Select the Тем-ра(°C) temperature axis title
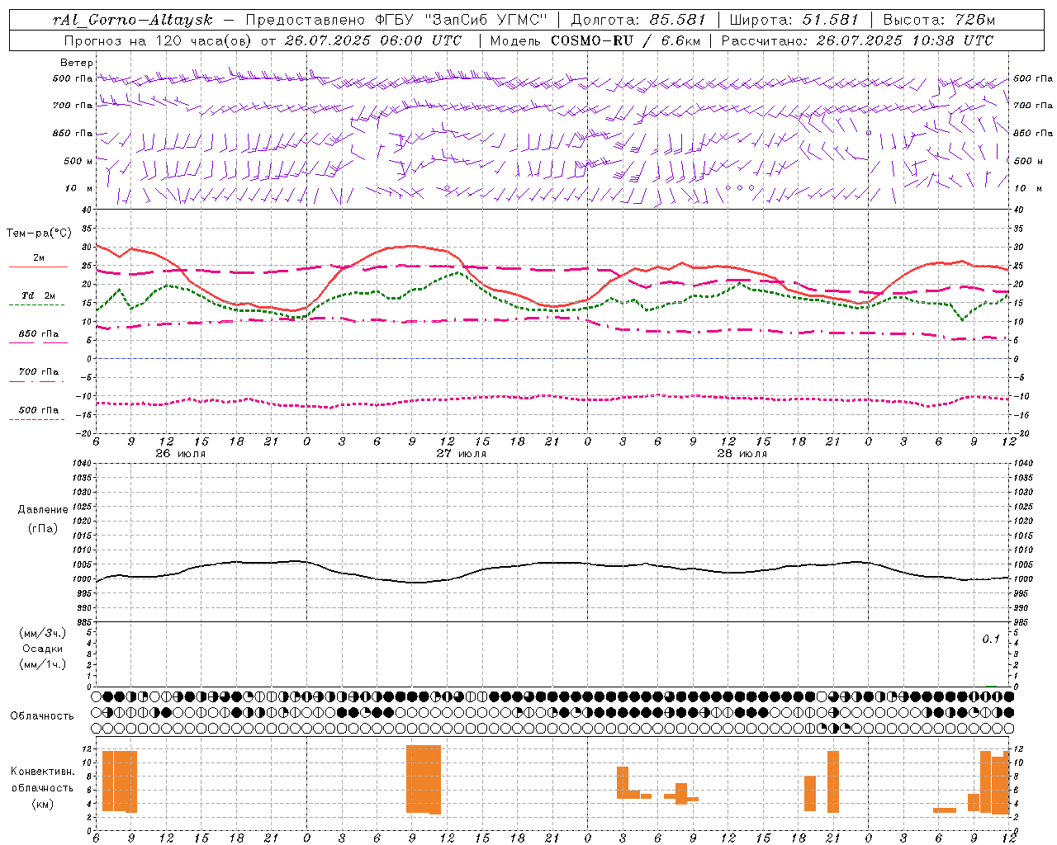This screenshot has width=1057, height=845. [39, 234]
